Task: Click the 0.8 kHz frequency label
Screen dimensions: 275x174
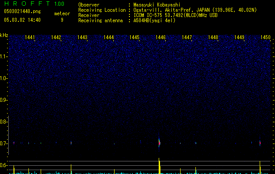Action: [x=3, y=122]
